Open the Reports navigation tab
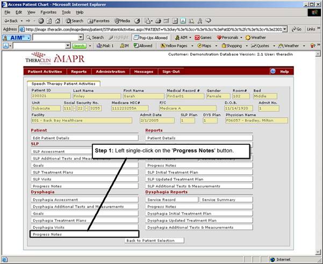 pos(78,71)
